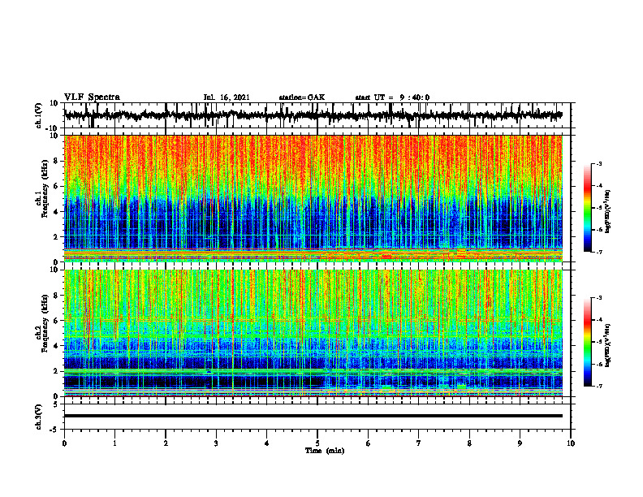Click the "-10" tick on ch.1(V) axis
This screenshot has width=643, height=497.
click(x=53, y=128)
